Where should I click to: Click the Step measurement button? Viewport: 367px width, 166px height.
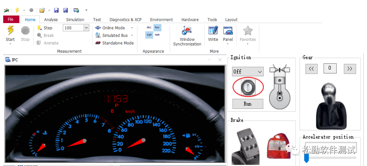pos(45,28)
